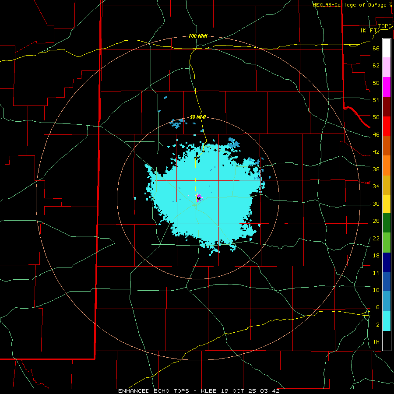Screen dimensions: 394x394
Task: Click the TOPS legend title
Action: 385,26
